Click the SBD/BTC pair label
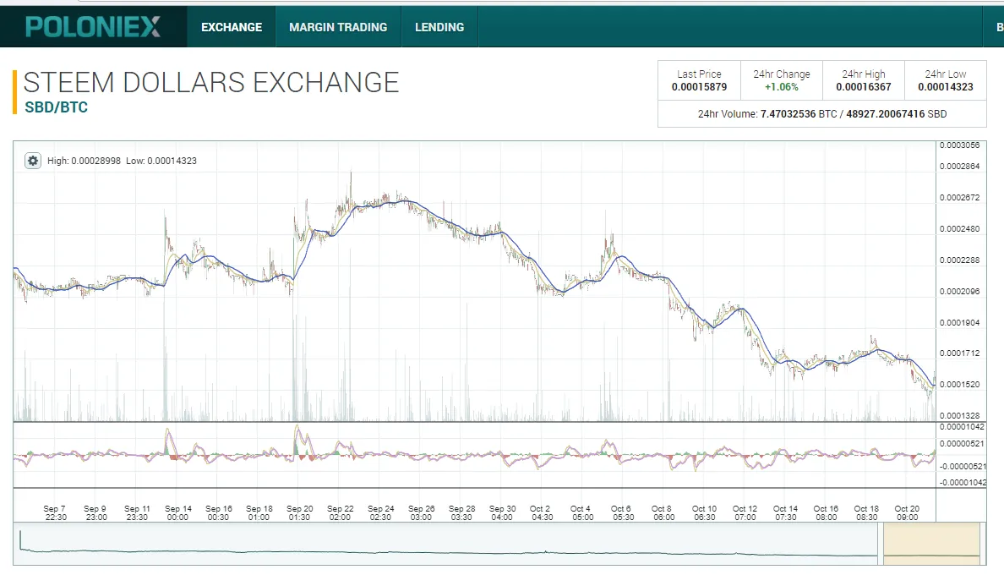1004x575 pixels. point(57,107)
